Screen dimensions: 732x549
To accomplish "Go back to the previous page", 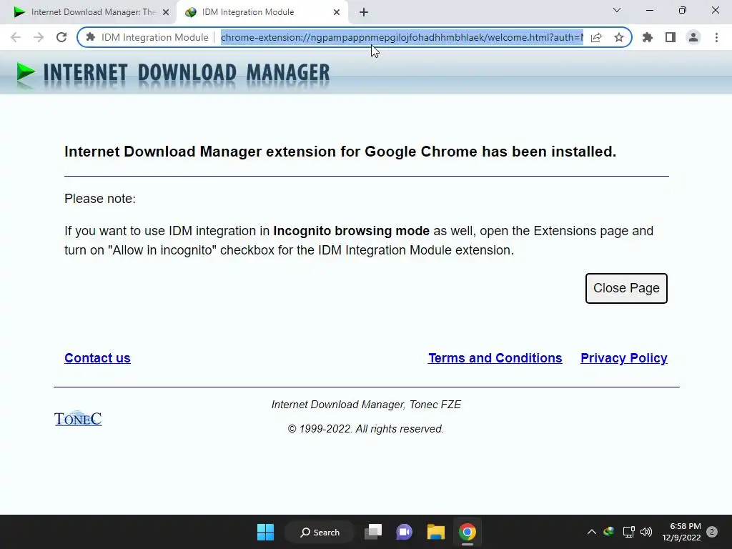I will 16,37.
